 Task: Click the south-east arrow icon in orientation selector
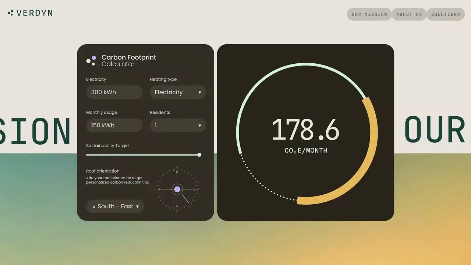click(94, 206)
